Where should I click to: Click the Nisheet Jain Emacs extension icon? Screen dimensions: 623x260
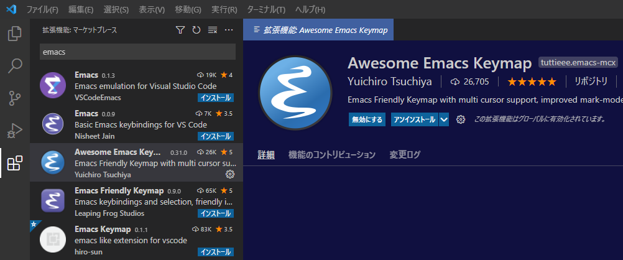53,124
